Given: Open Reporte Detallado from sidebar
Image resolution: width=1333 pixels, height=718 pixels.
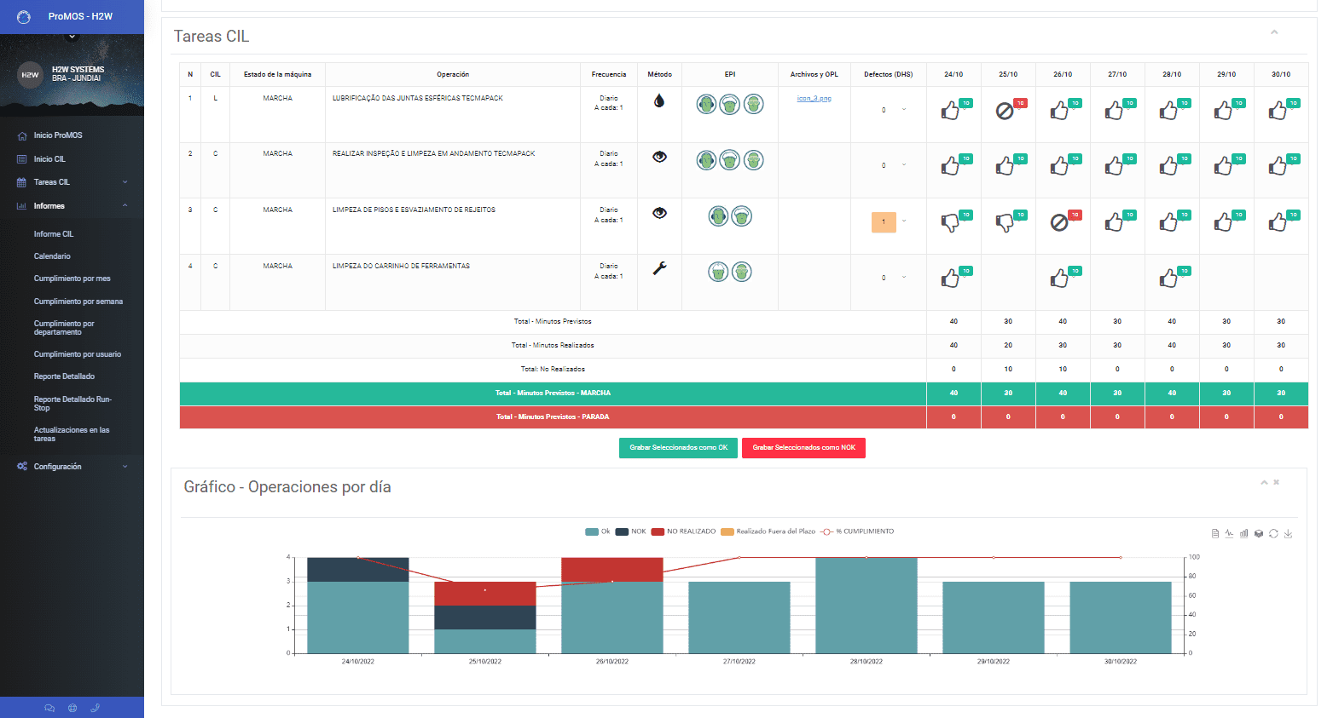Looking at the screenshot, I should 64,376.
